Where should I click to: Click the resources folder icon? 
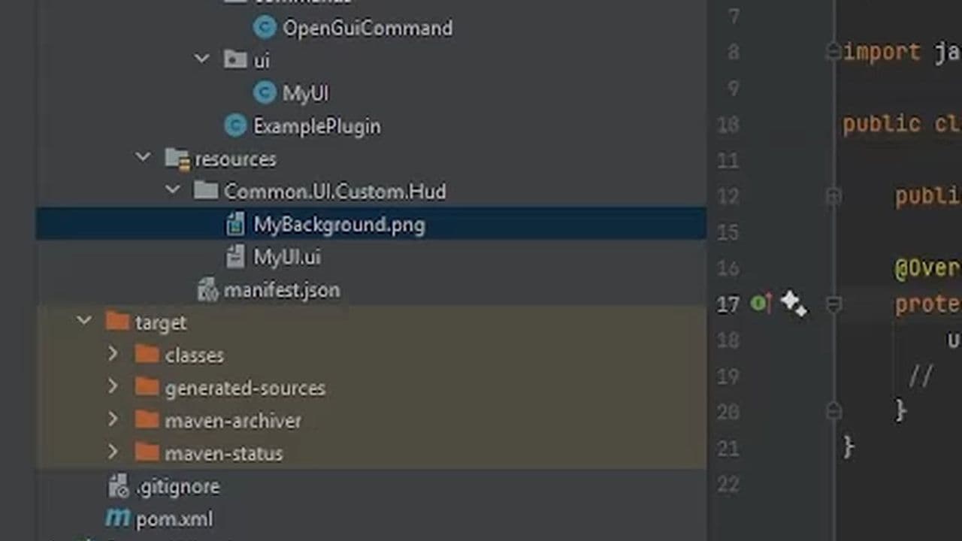(x=177, y=159)
